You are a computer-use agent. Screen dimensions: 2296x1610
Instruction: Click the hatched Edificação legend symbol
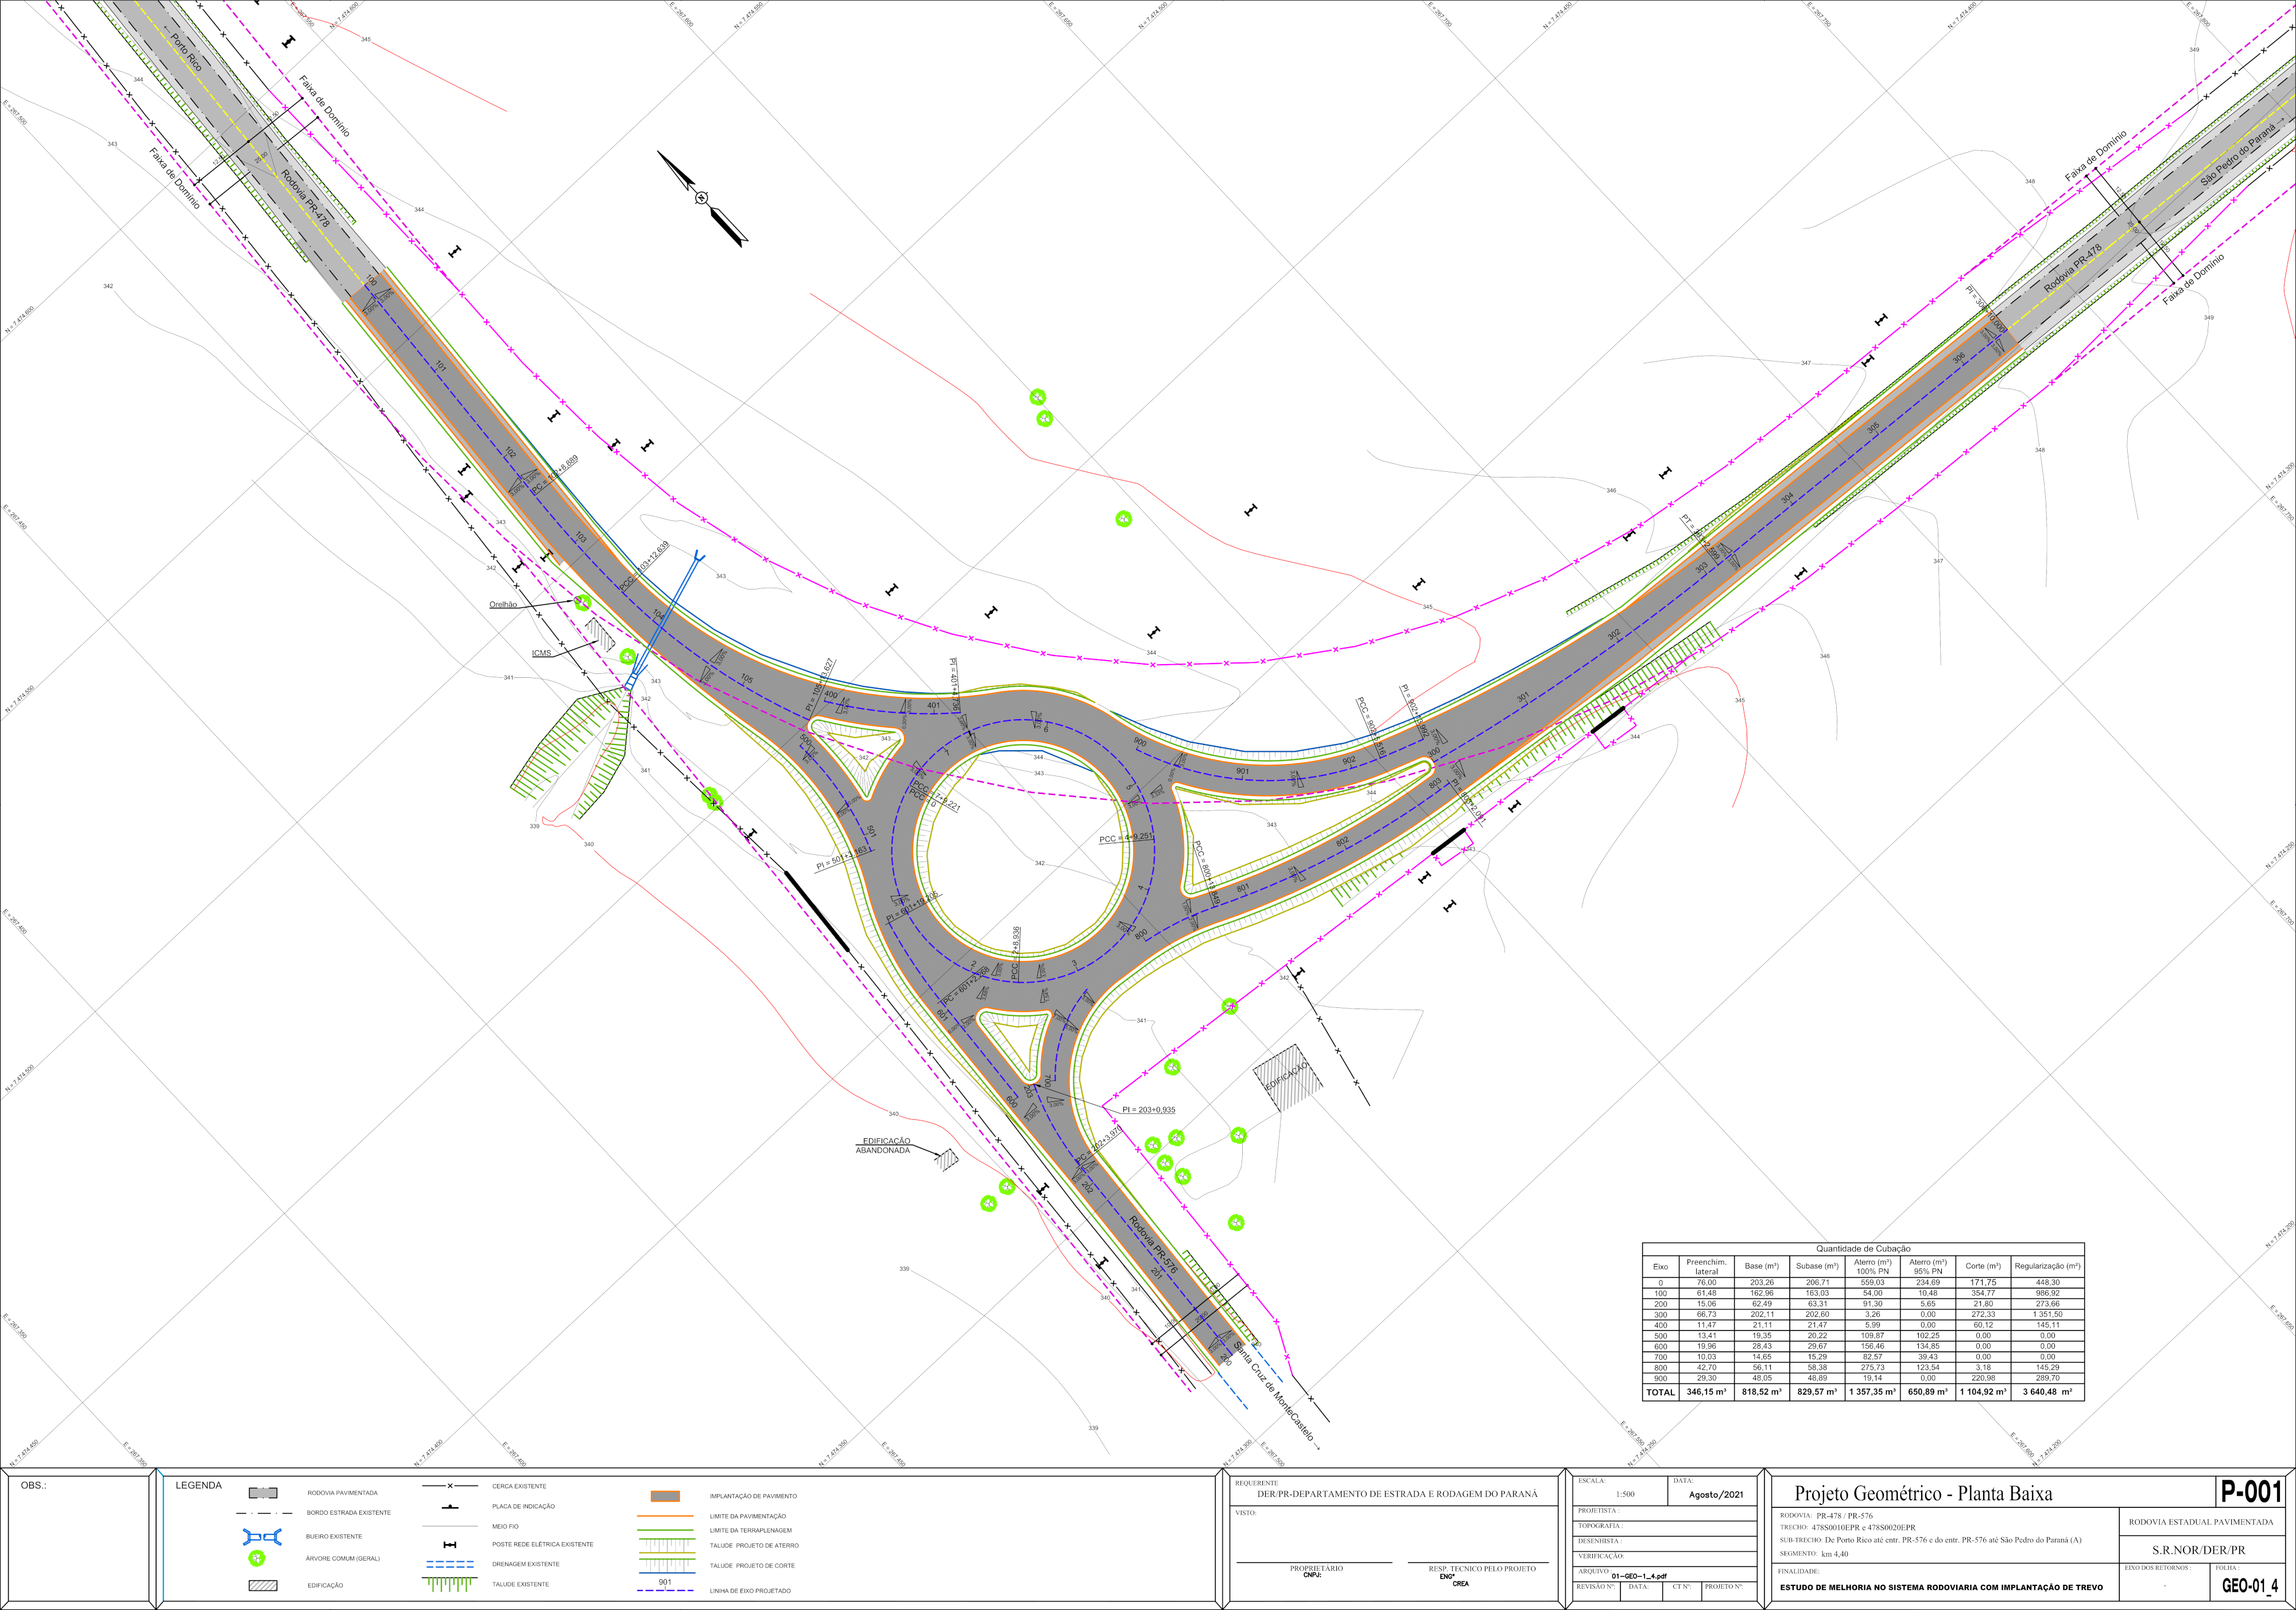click(x=262, y=1585)
